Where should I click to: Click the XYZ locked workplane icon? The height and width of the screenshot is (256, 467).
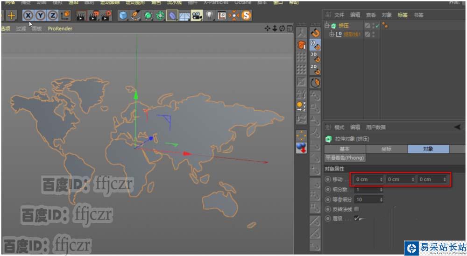(x=301, y=107)
